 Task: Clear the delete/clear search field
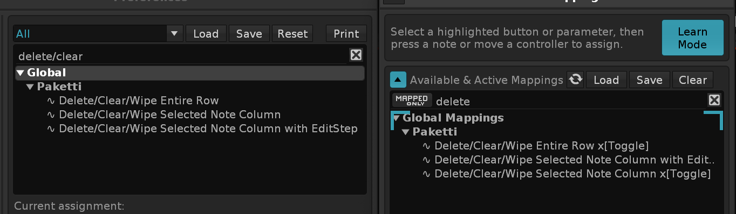[x=356, y=55]
